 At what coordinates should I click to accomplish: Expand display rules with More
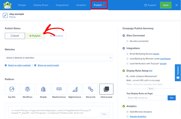tap(151, 89)
